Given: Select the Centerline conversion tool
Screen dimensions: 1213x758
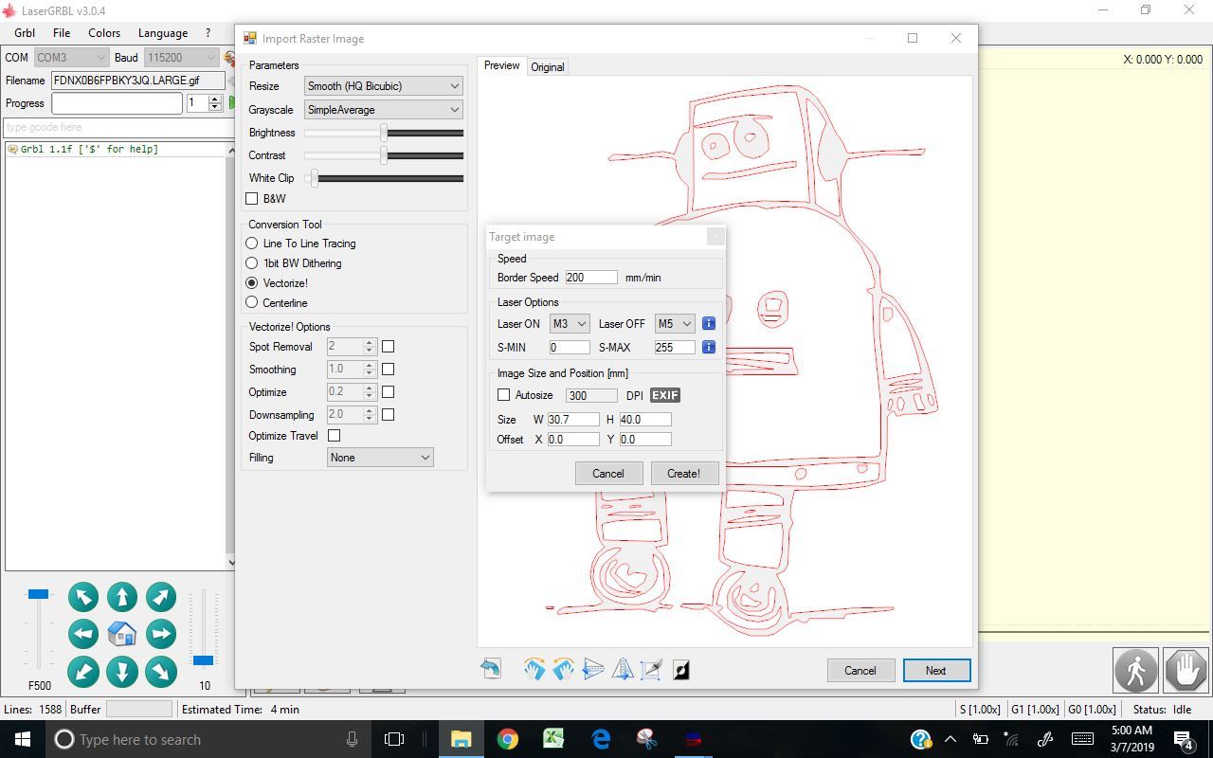Looking at the screenshot, I should (252, 302).
